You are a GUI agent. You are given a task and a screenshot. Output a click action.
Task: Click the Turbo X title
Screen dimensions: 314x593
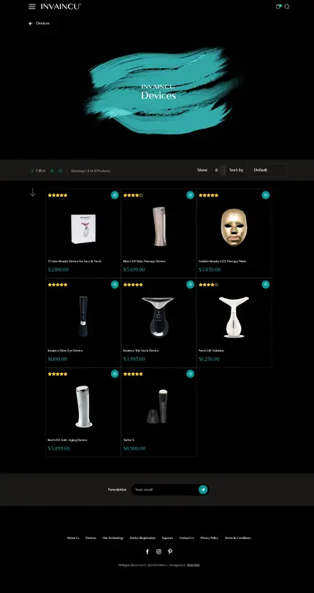[x=129, y=440]
